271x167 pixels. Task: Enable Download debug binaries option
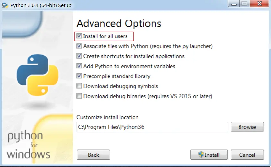79,96
